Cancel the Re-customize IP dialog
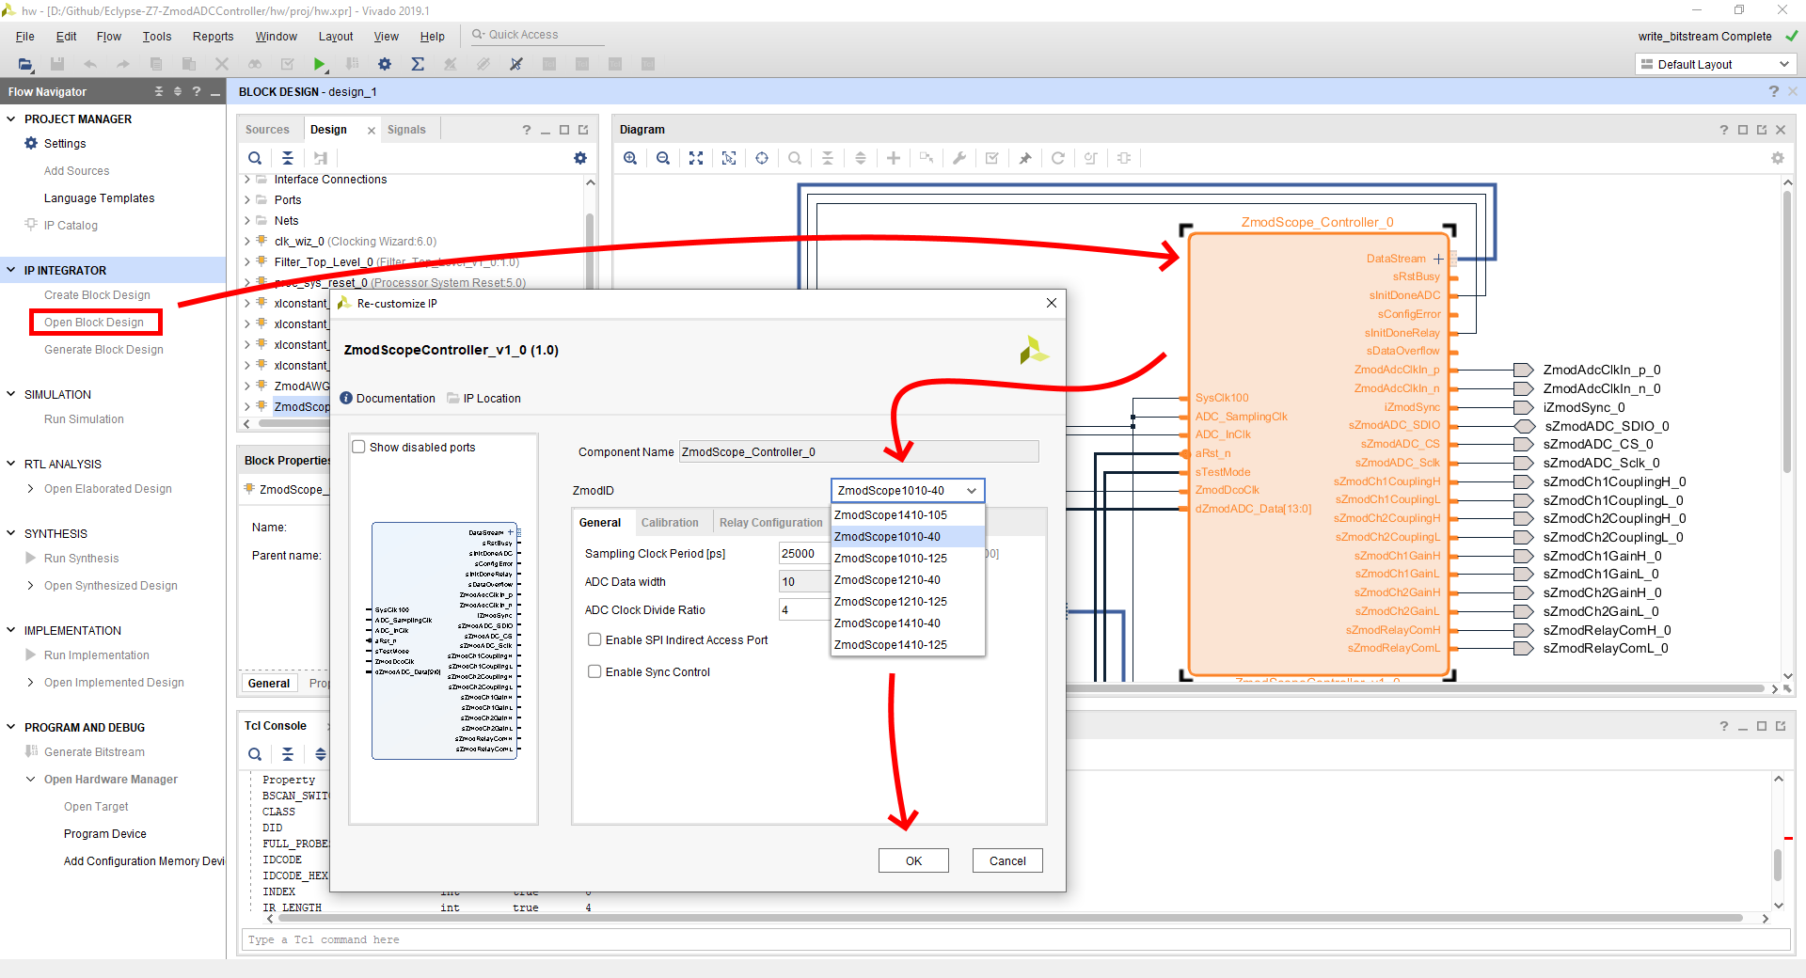This screenshot has width=1806, height=978. coord(1007,860)
